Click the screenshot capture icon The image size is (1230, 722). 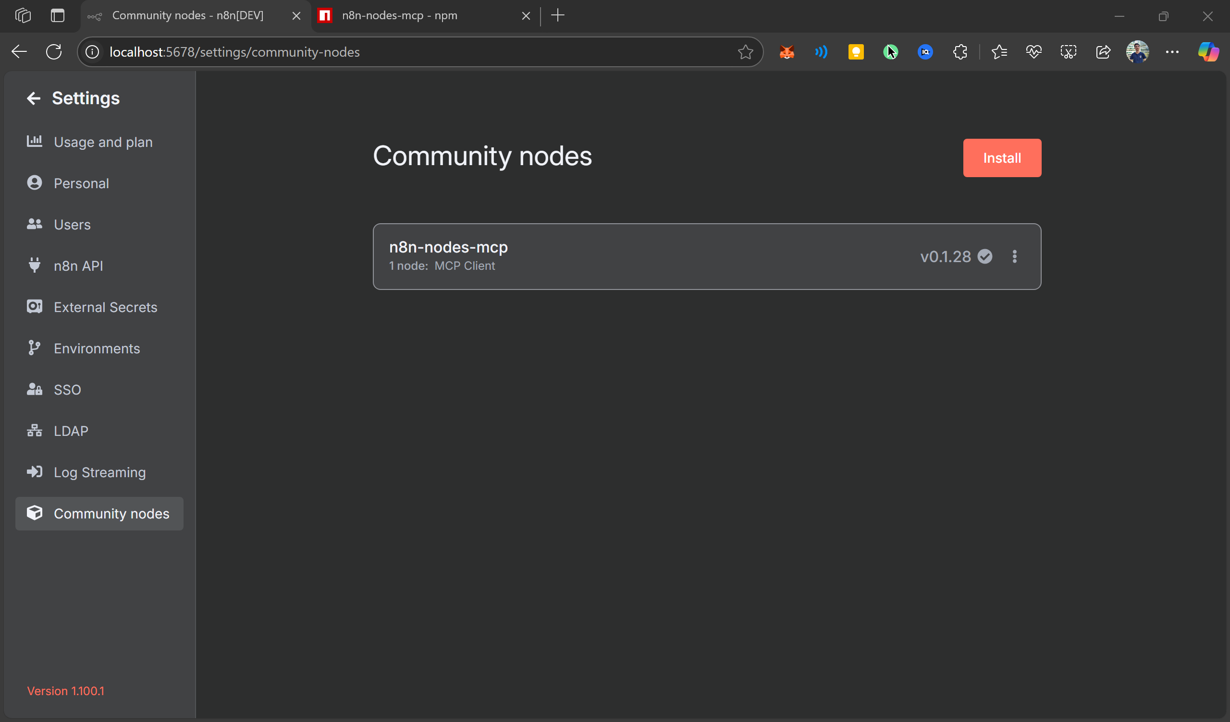pyautogui.click(x=1069, y=52)
